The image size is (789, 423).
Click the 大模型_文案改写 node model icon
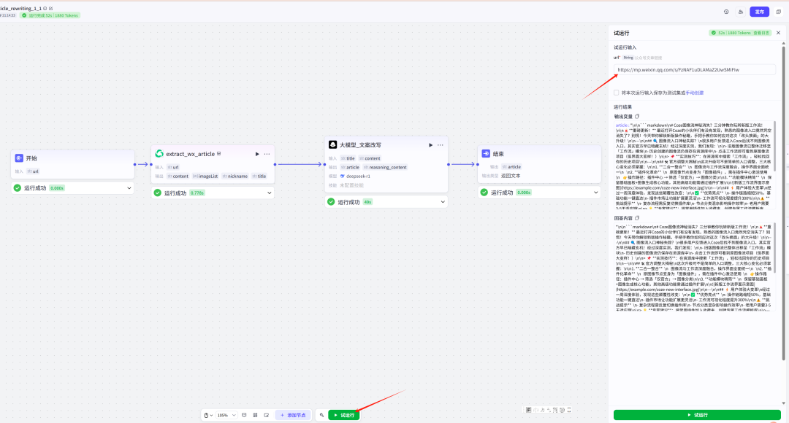pyautogui.click(x=332, y=144)
